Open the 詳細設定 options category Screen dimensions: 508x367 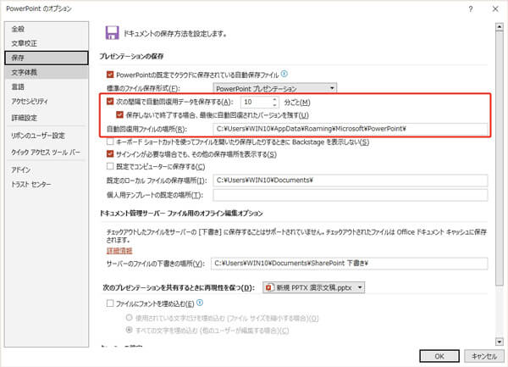(47, 118)
